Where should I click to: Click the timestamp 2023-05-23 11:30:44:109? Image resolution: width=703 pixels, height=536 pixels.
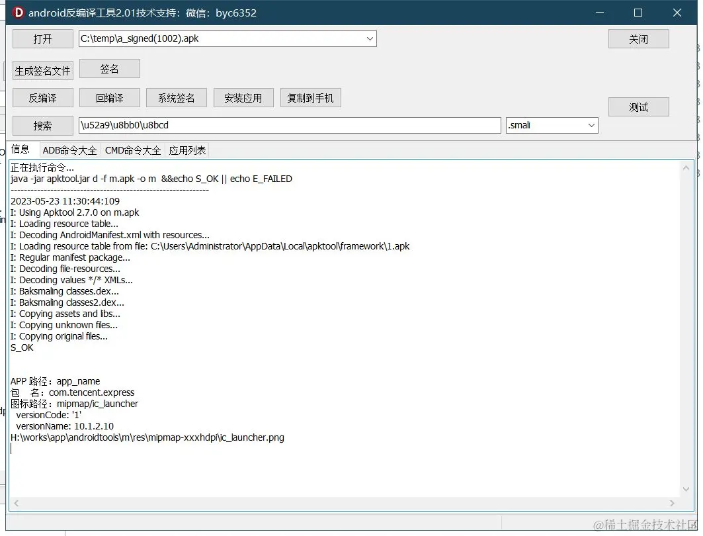pos(65,201)
